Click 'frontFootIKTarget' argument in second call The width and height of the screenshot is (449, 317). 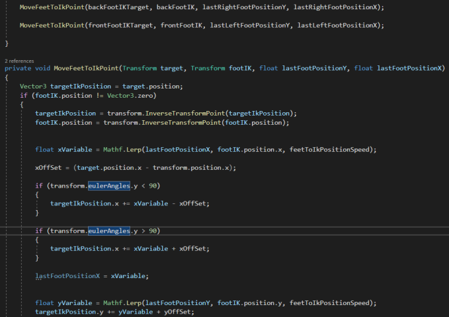coord(120,26)
